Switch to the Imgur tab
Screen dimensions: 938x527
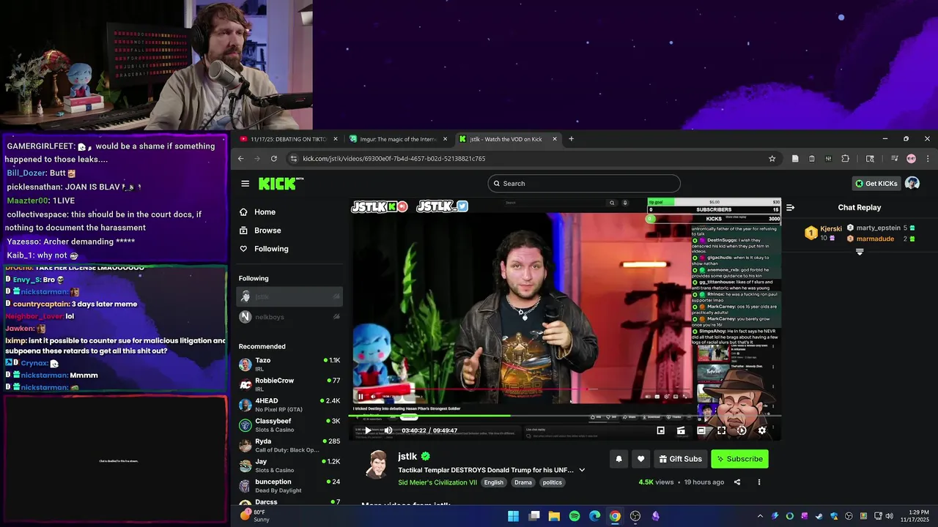point(399,139)
